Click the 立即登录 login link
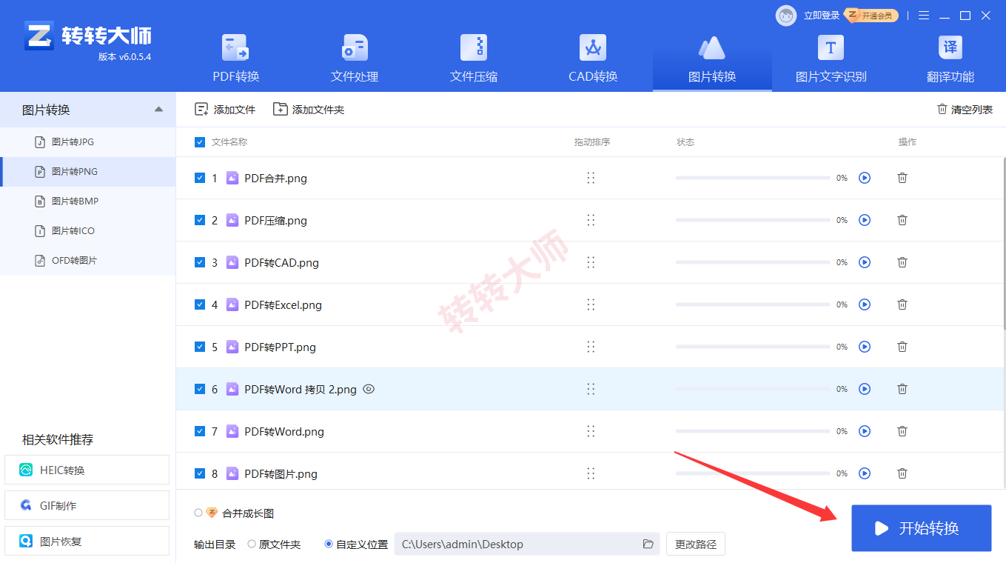Viewport: 1006px width, 563px height. pyautogui.click(x=822, y=16)
